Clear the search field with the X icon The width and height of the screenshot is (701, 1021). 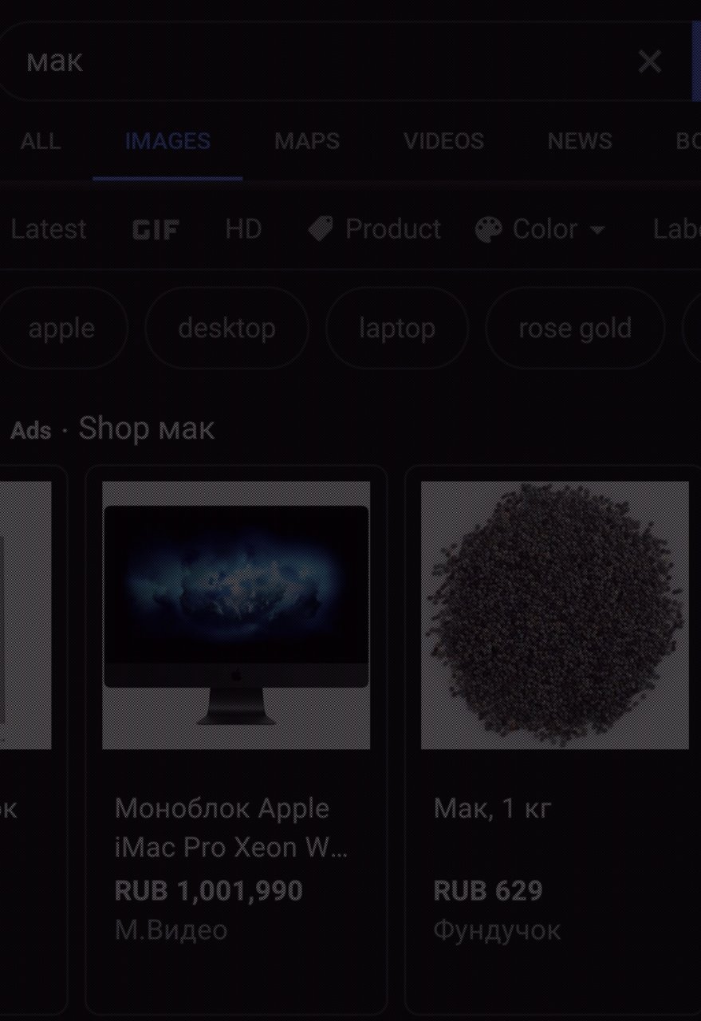(x=650, y=61)
